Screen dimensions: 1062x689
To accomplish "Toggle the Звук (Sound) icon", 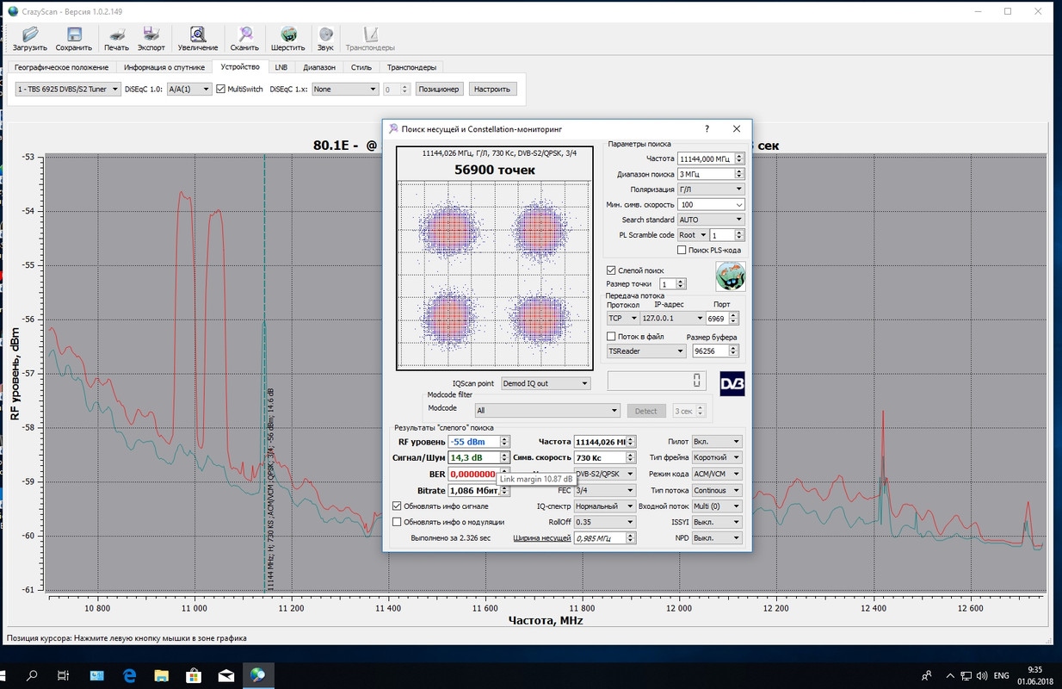I will (325, 39).
